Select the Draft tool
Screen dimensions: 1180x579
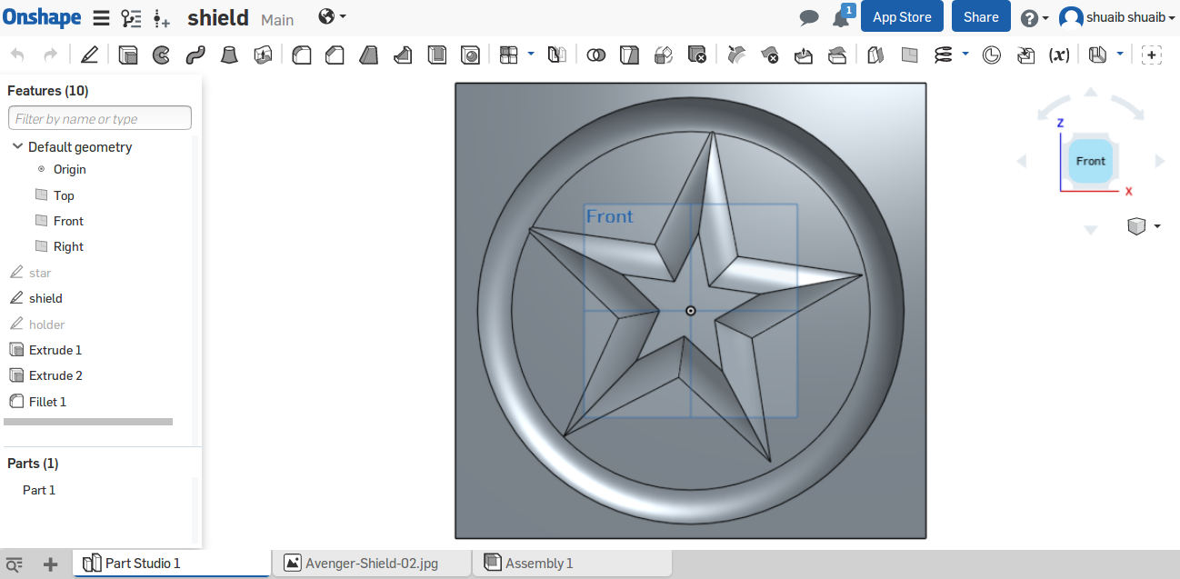(368, 55)
